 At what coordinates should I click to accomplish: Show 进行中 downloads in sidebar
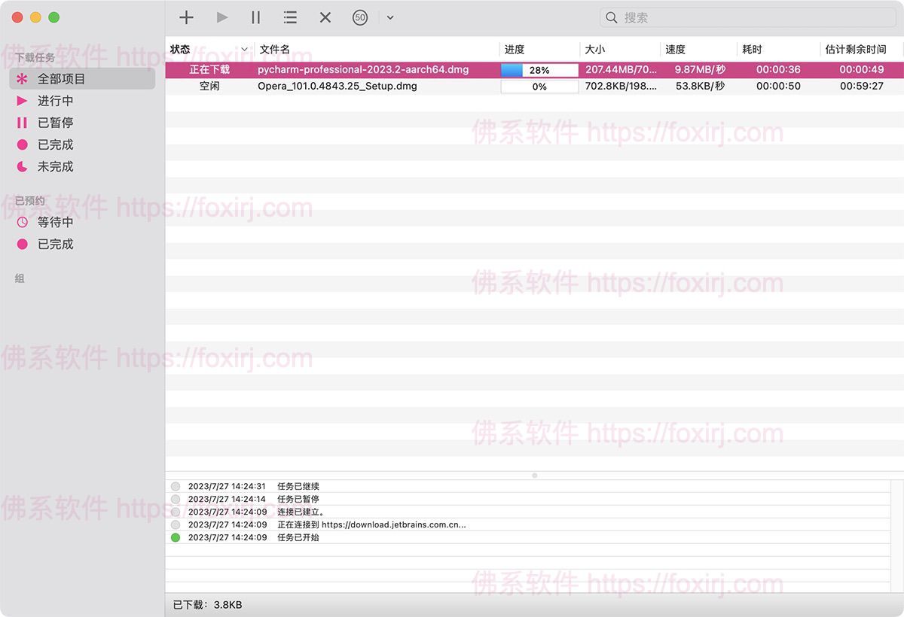point(56,101)
